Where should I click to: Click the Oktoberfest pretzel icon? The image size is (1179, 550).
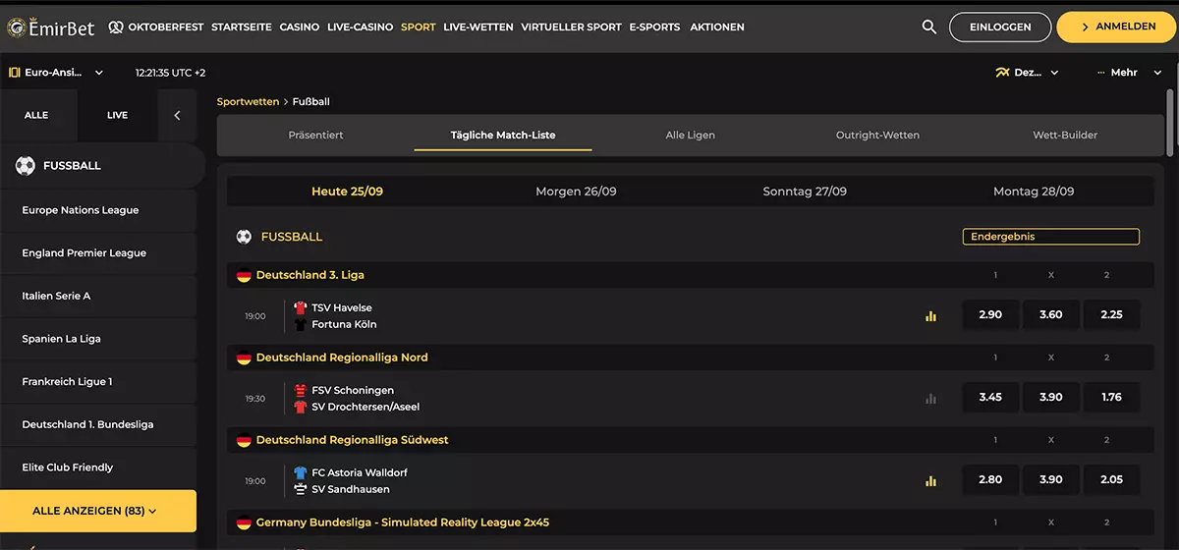(x=116, y=27)
